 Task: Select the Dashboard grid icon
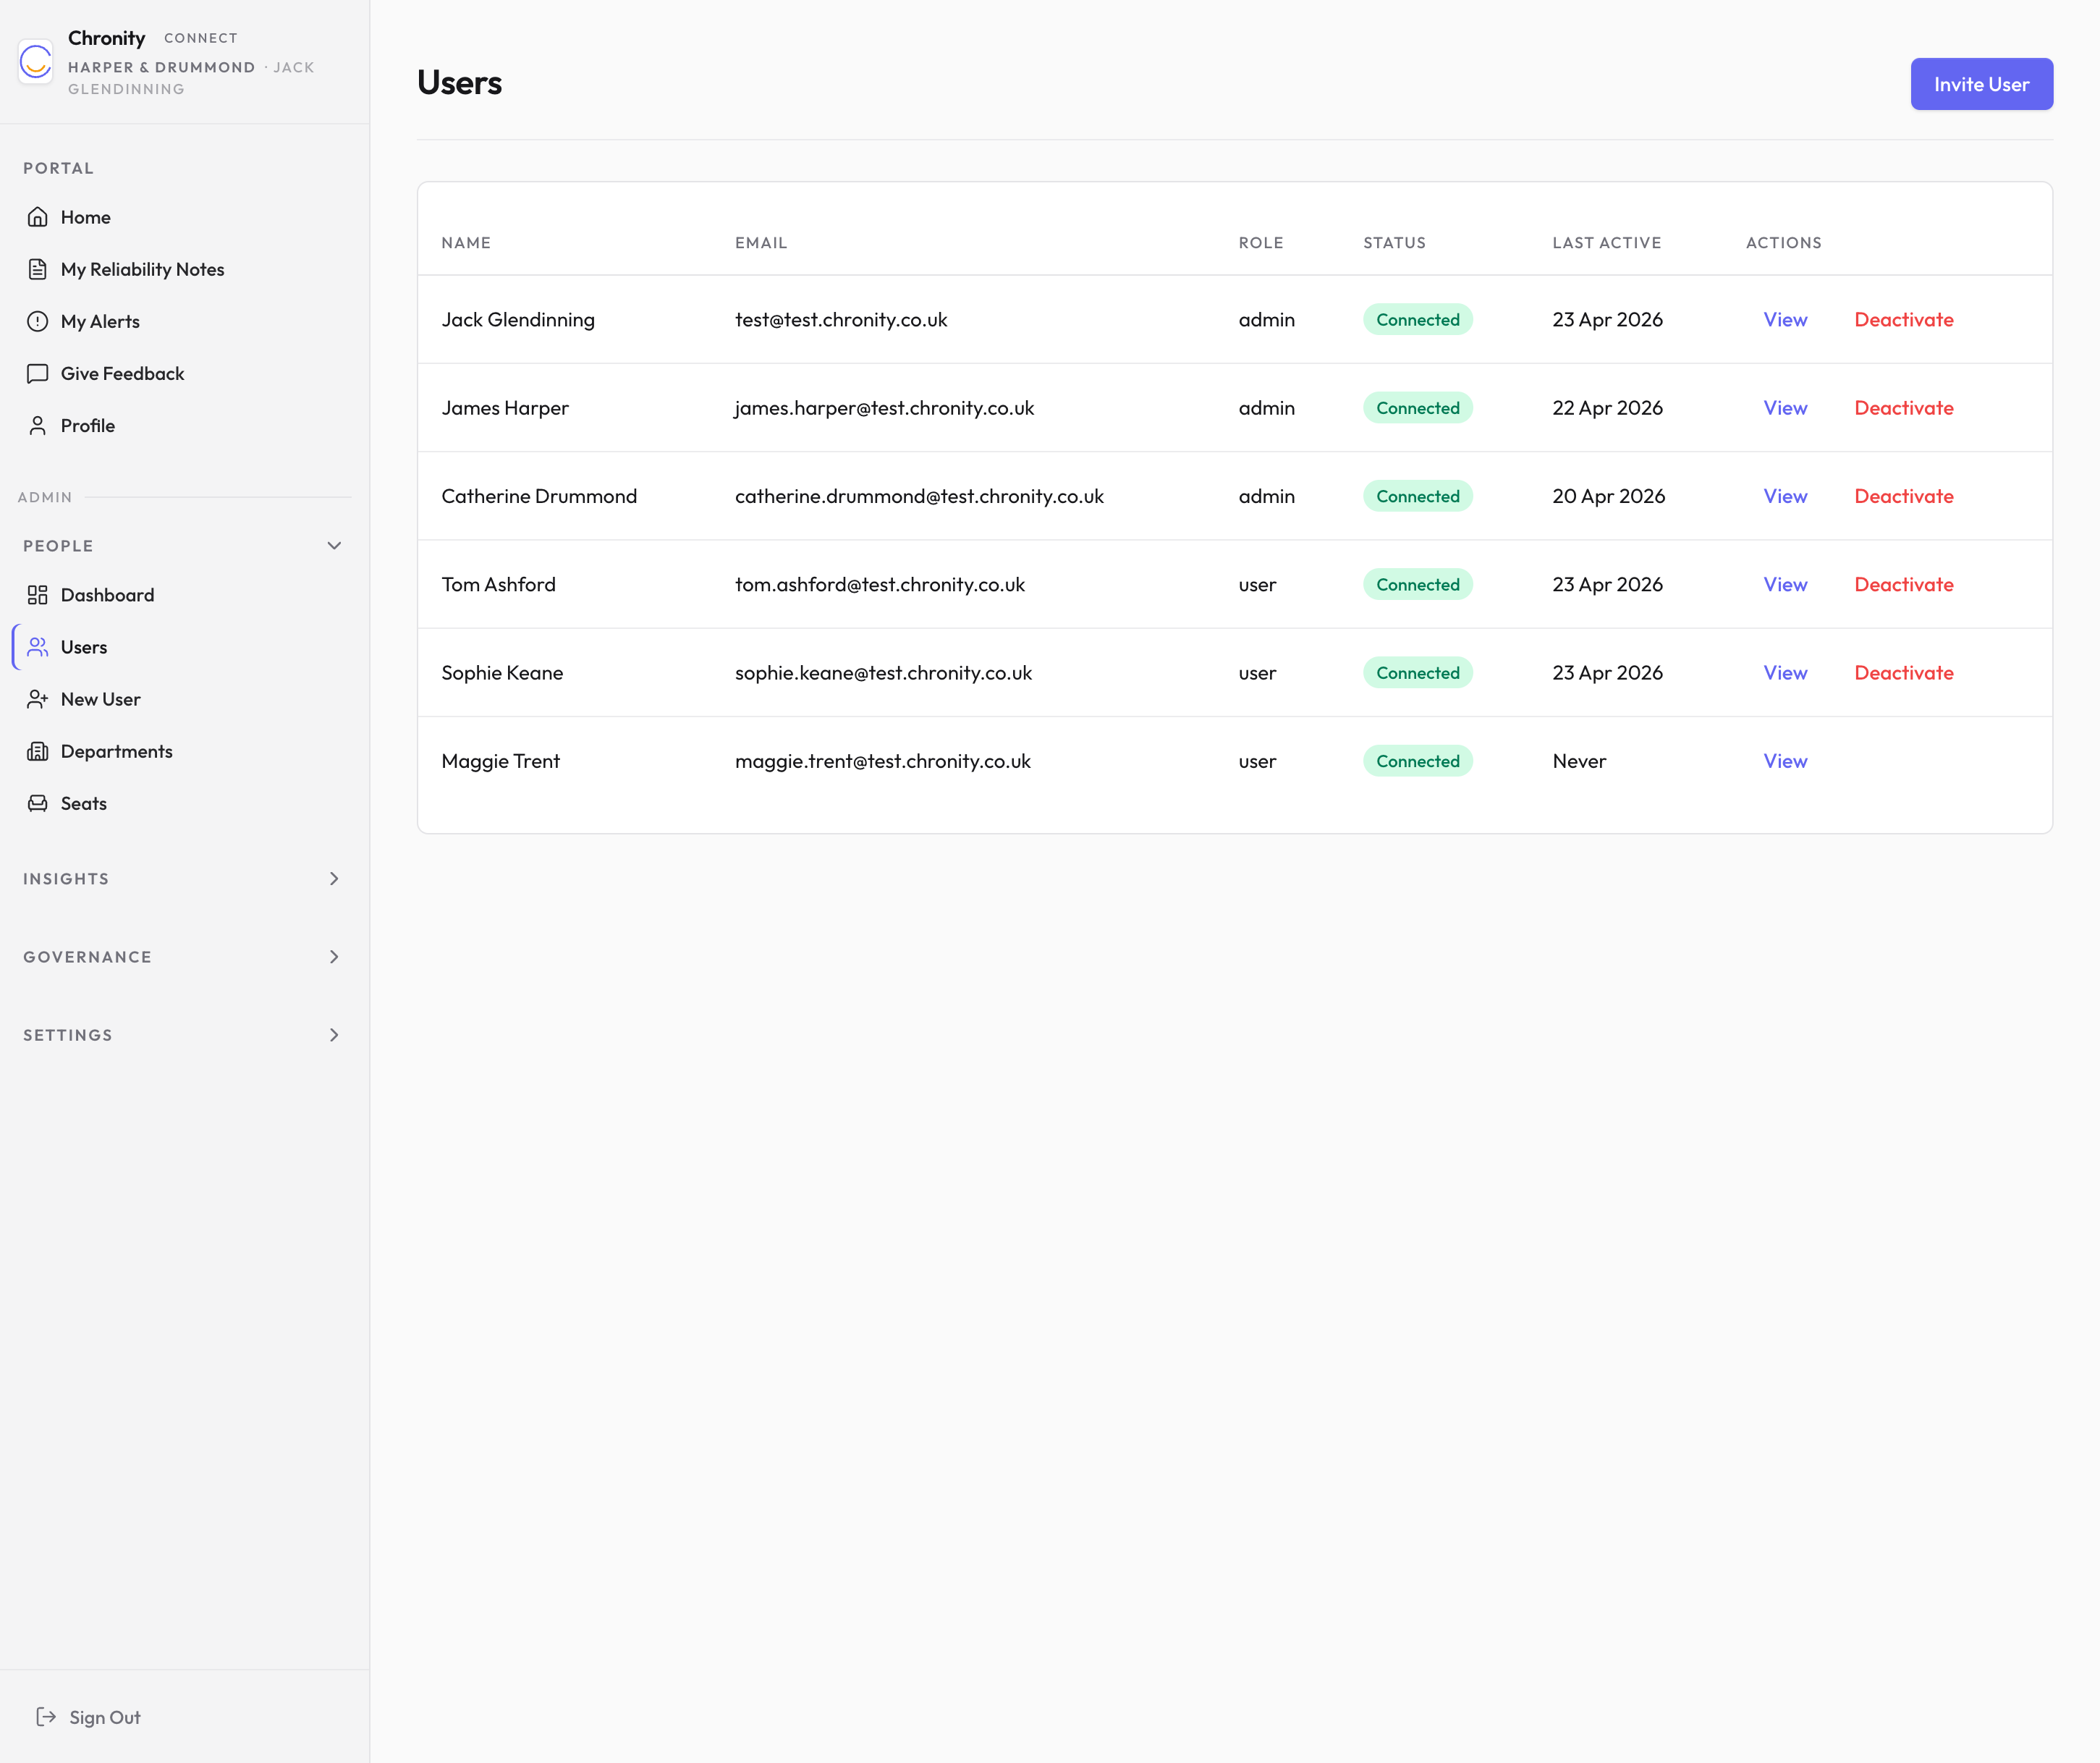click(38, 594)
